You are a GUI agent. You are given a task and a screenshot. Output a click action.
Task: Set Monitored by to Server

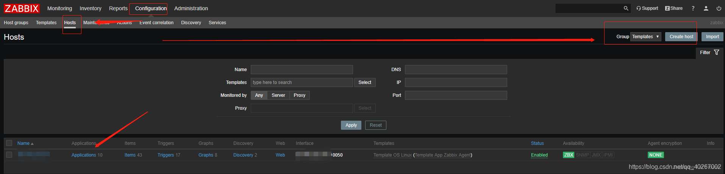click(278, 95)
